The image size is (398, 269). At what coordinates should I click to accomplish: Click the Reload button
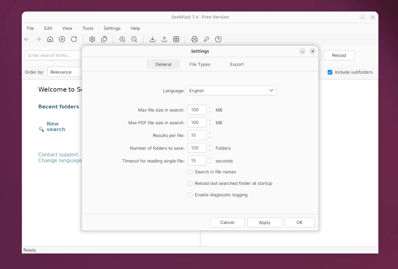[339, 55]
